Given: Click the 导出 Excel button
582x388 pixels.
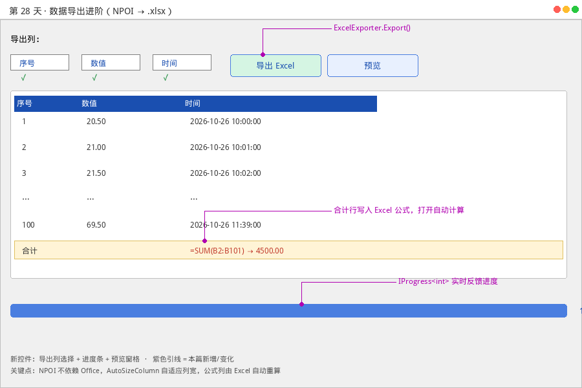Looking at the screenshot, I should point(275,66).
